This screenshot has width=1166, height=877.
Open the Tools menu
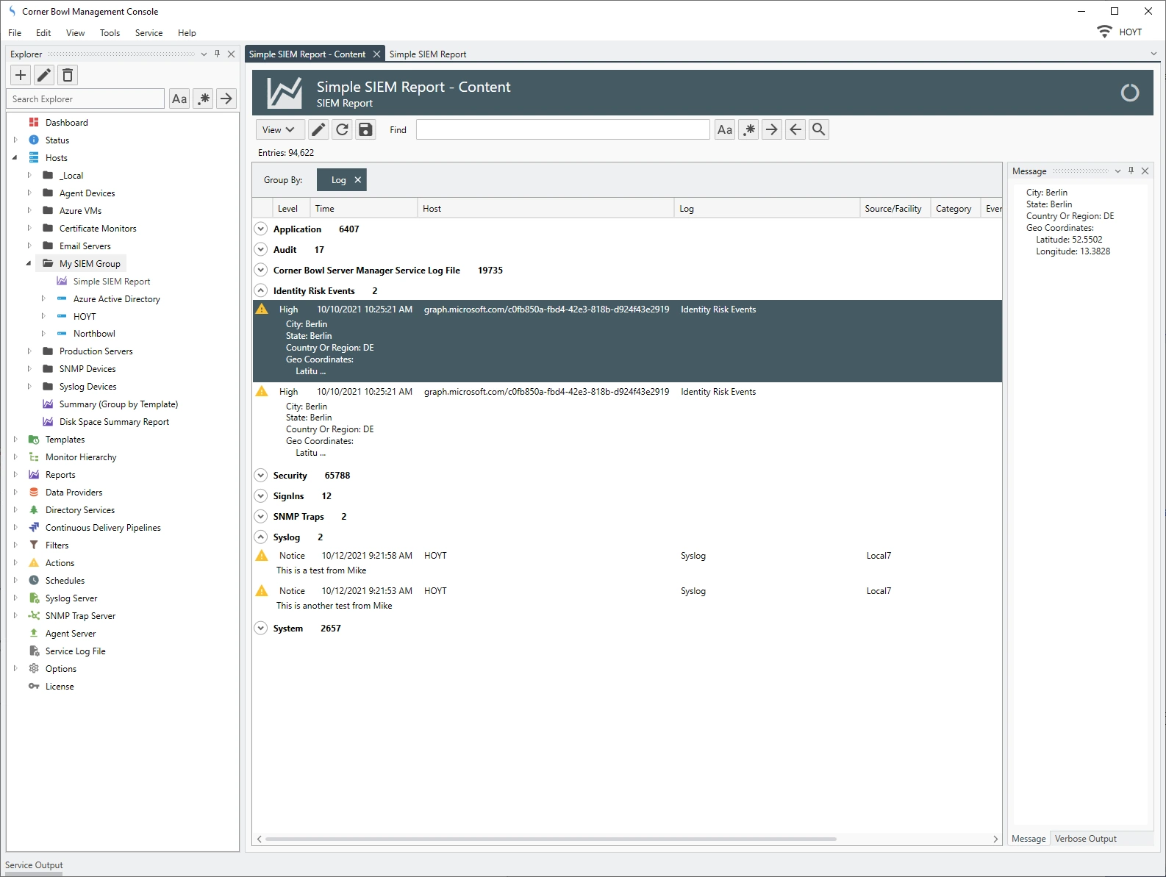point(110,33)
